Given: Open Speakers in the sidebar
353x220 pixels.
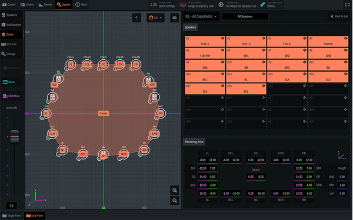Looking at the screenshot, I should (x=12, y=15).
